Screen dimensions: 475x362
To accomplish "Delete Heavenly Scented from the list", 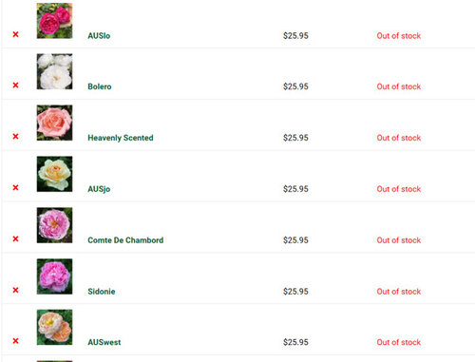I will click(x=15, y=136).
